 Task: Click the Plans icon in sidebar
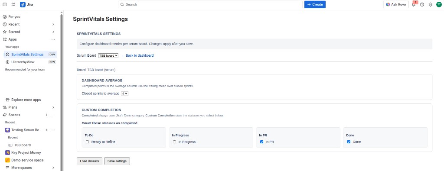(x=4, y=107)
